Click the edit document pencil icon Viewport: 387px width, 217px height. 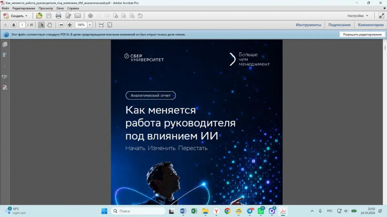pyautogui.click(x=68, y=15)
